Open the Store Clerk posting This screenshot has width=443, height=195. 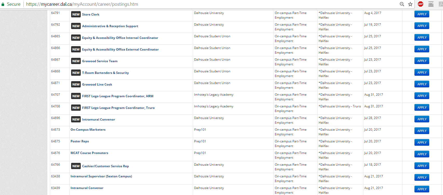pos(91,15)
